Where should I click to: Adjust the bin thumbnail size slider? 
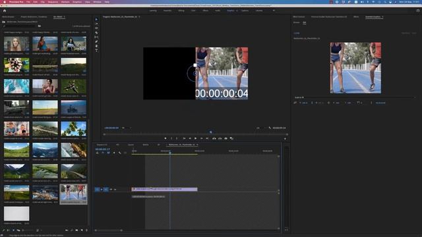tap(28, 230)
